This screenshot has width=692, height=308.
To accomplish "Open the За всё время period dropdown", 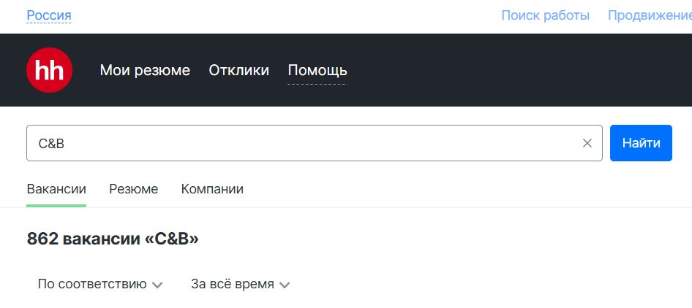I will tap(241, 284).
